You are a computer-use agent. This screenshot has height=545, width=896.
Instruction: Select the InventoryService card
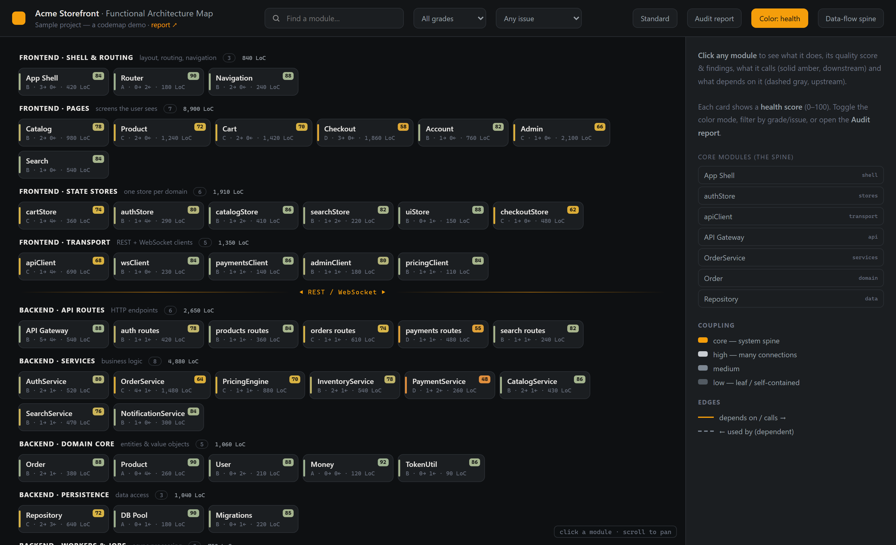(355, 385)
